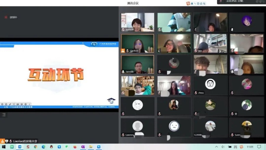
Task: Open red fruit icon in taskbar
Action: [75, 147]
